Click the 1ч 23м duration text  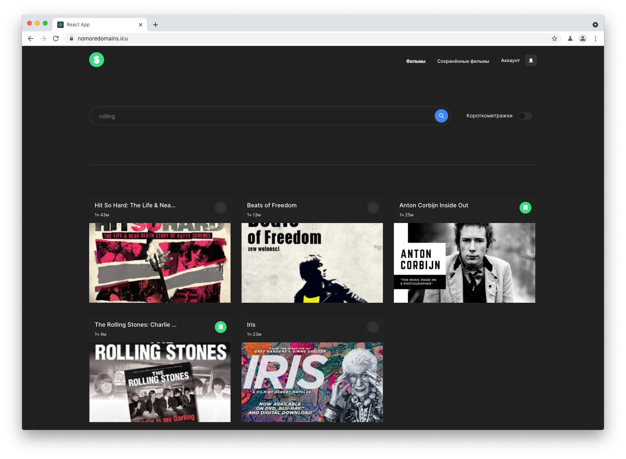click(254, 334)
